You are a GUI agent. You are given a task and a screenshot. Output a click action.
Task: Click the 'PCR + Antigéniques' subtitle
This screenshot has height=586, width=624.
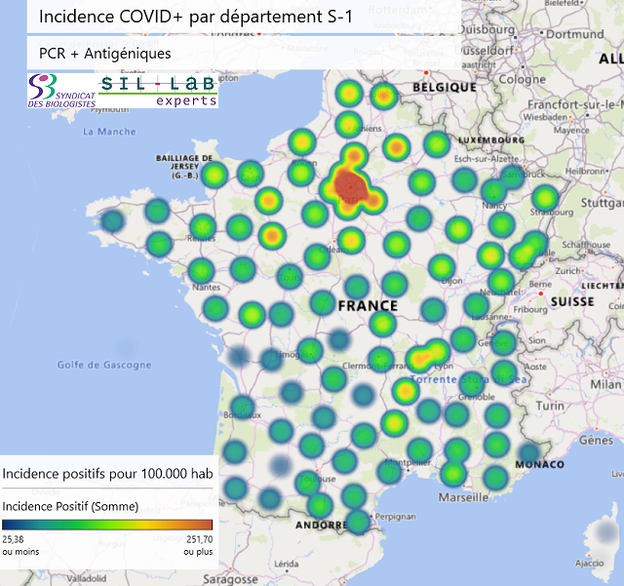click(105, 54)
